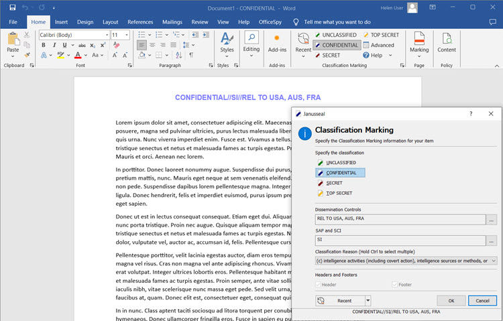Viewport: 503px width, 321px height.
Task: Click the Numbering list icon
Action: (159, 35)
